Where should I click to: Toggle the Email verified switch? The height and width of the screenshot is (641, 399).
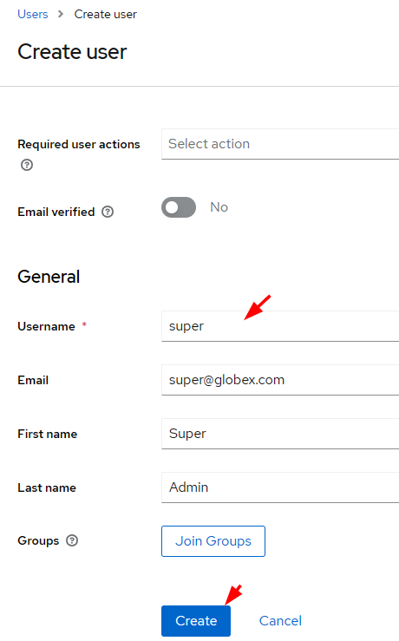coord(179,207)
